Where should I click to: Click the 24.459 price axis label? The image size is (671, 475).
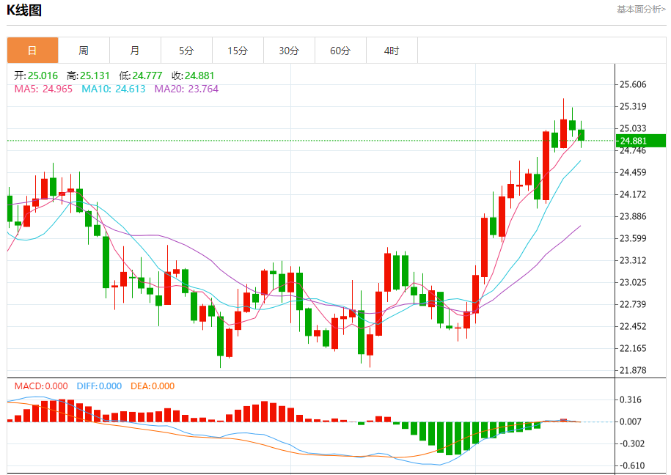tap(633, 172)
